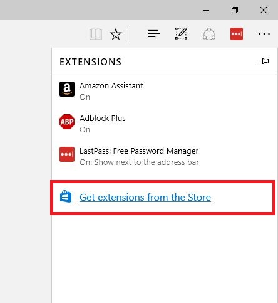Click the Adblock Plus ABP icon

click(67, 122)
